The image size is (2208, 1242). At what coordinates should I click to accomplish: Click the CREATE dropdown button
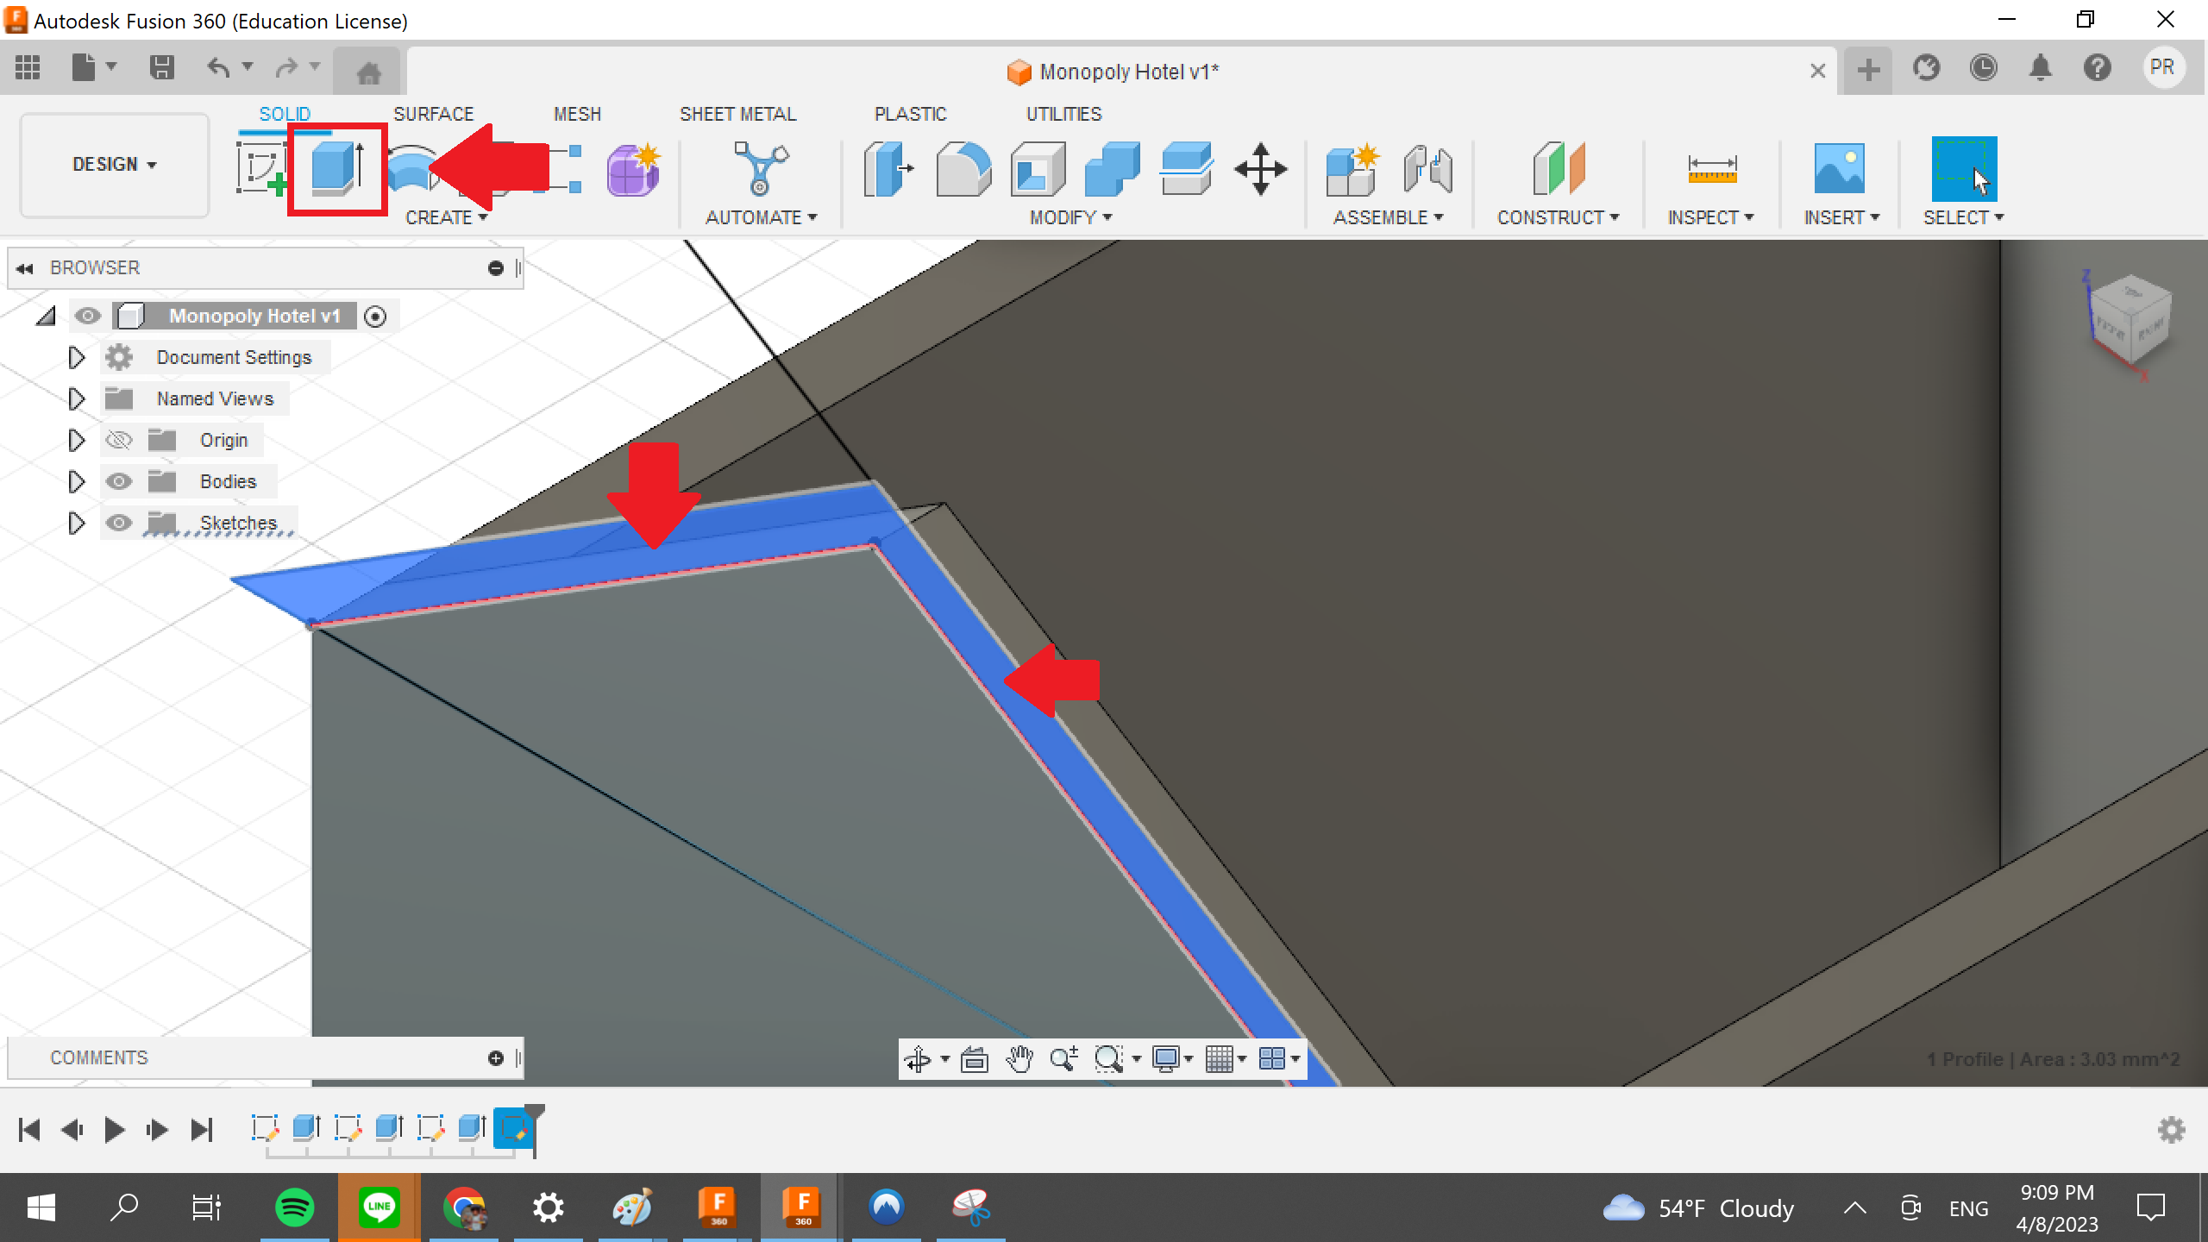point(448,216)
